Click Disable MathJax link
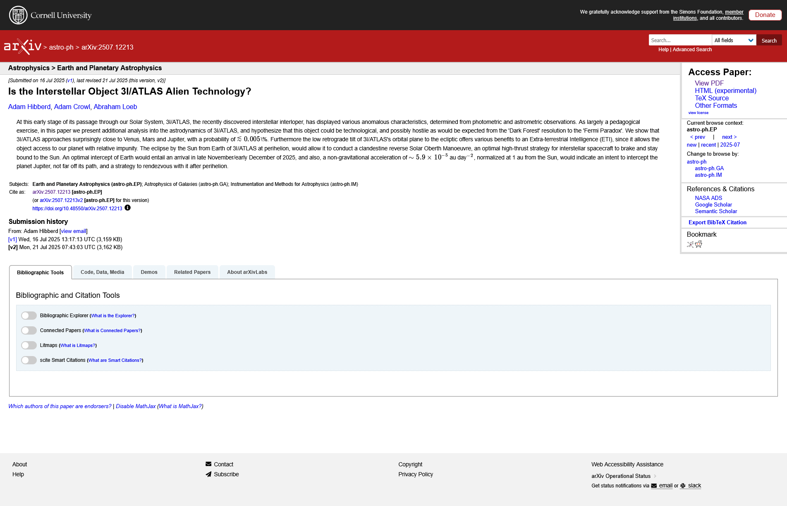 pyautogui.click(x=136, y=406)
